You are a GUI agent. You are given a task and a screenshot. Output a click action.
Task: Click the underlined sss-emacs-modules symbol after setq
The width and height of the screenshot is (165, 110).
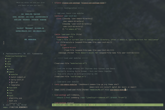click(68, 84)
